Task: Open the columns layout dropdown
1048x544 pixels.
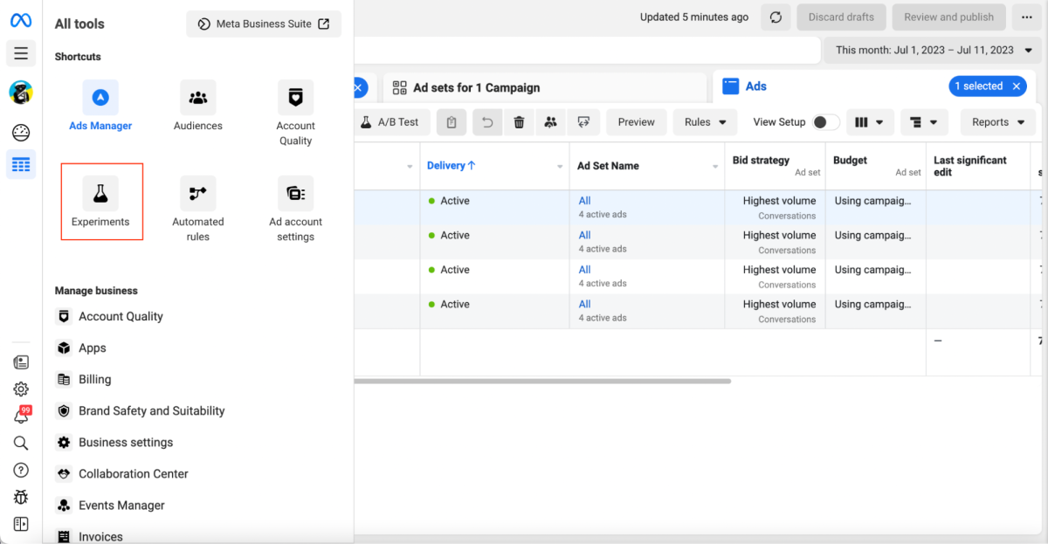Action: click(x=870, y=122)
